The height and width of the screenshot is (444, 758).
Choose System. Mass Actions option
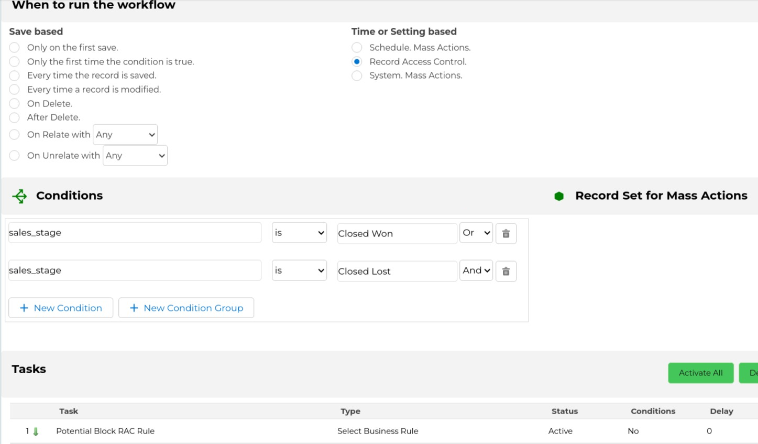[357, 75]
